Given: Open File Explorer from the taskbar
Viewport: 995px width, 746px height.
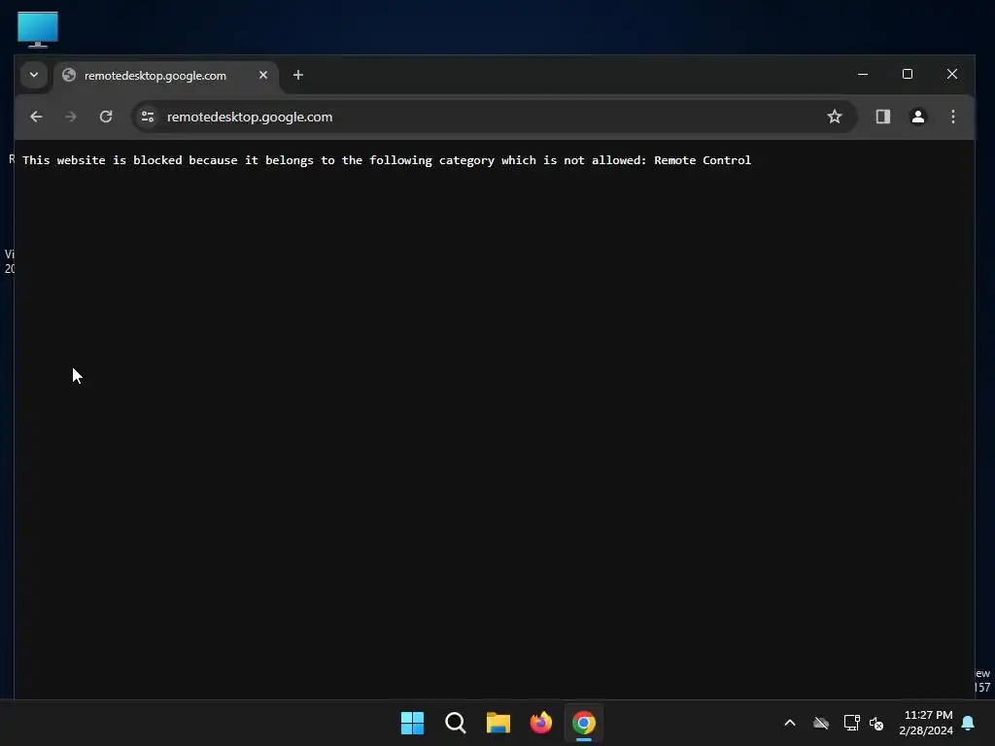Looking at the screenshot, I should coord(498,723).
